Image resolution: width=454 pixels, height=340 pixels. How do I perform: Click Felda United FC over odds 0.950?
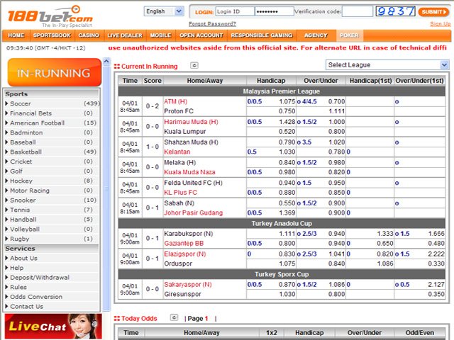click(336, 183)
